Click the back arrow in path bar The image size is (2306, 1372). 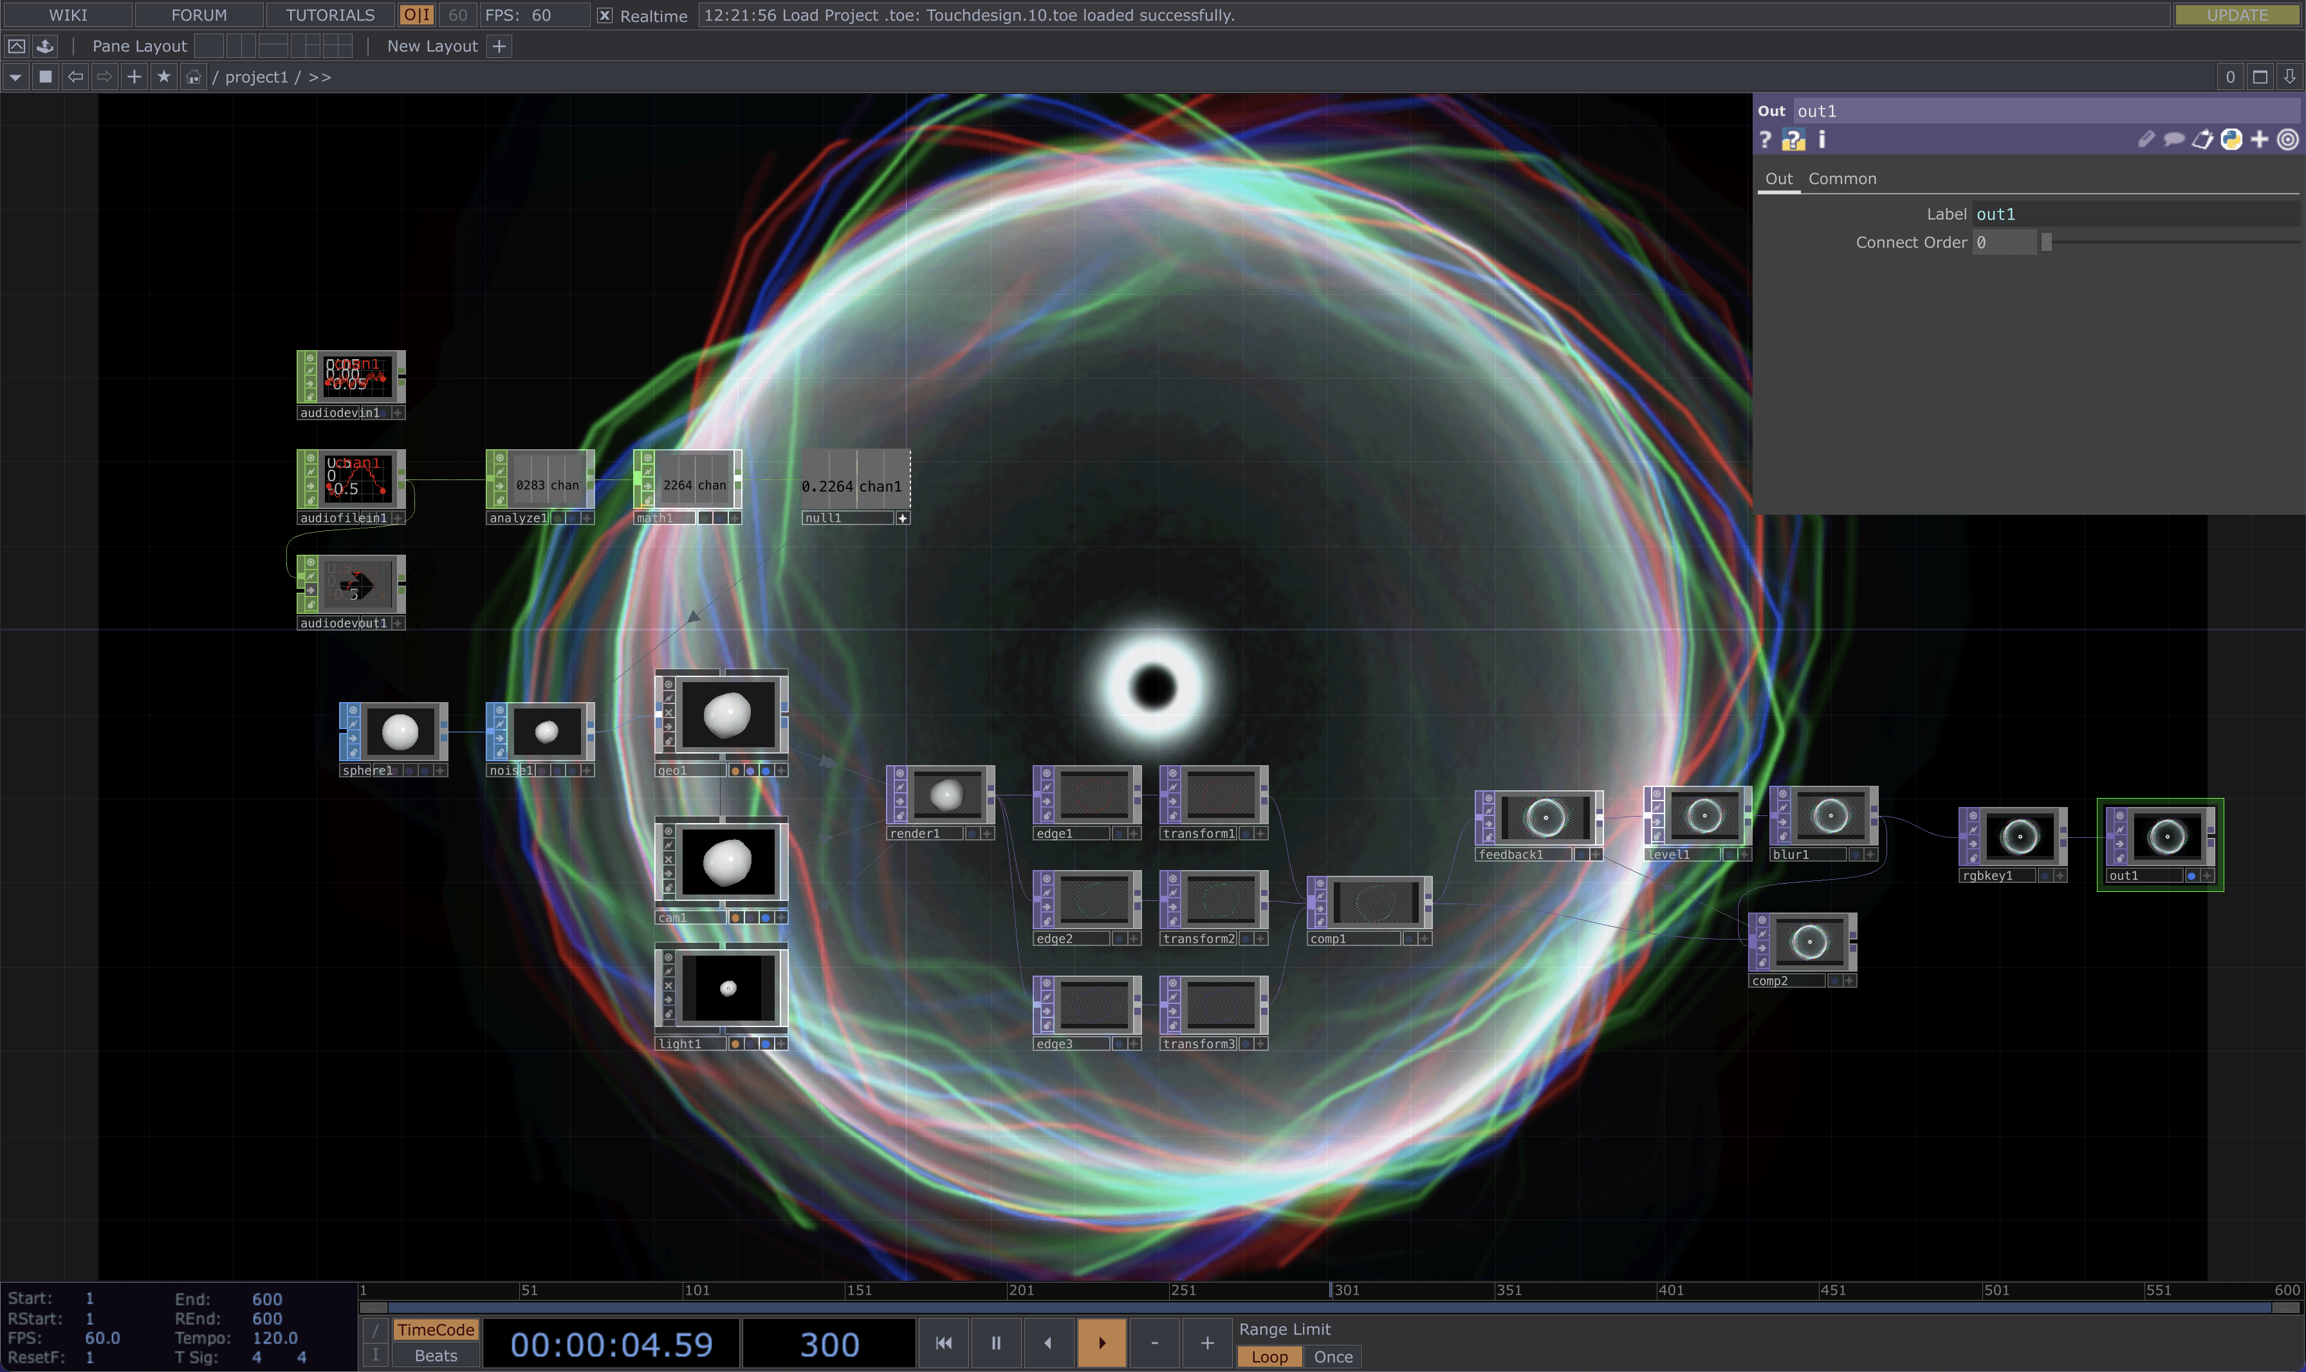tap(76, 77)
